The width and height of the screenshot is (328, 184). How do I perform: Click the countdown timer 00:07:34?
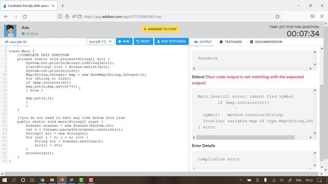coord(303,34)
